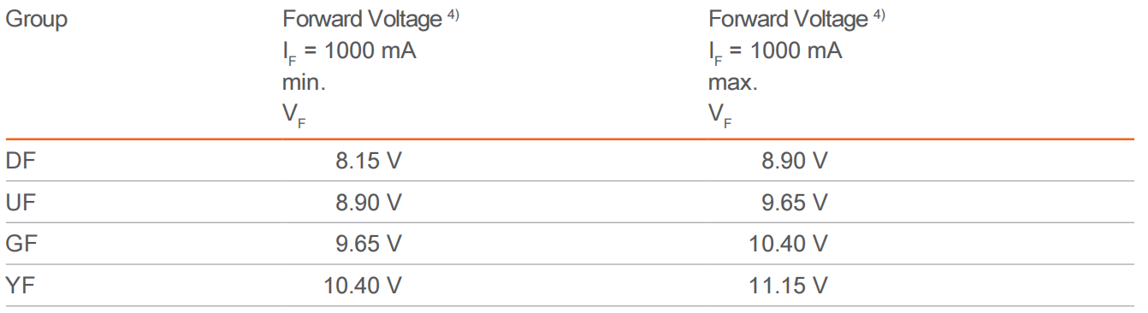This screenshot has width=1148, height=313.
Task: Click the max. Forward Voltage header
Action: (796, 67)
